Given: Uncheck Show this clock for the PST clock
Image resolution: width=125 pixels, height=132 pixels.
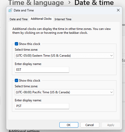Looking at the screenshot, I should click(x=16, y=81).
